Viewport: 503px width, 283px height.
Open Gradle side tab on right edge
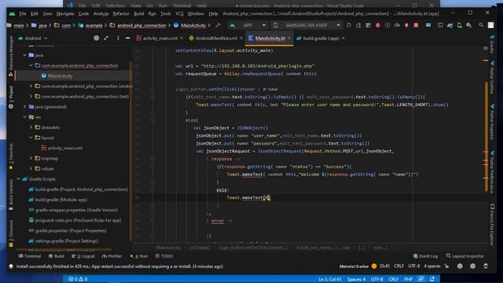[492, 45]
